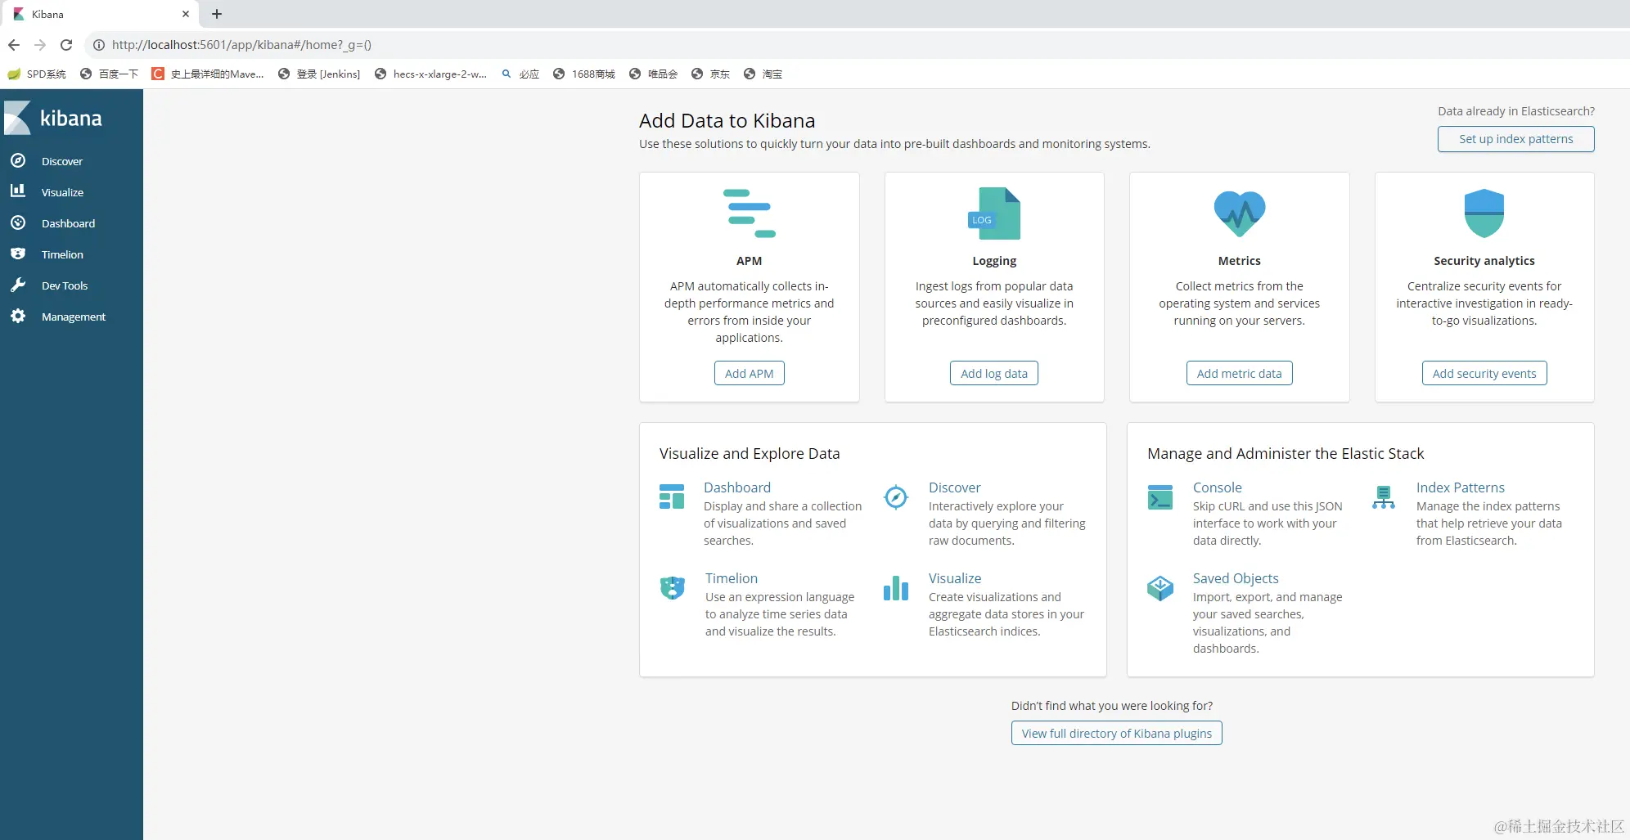
Task: Click the Add log data button
Action: [994, 374]
